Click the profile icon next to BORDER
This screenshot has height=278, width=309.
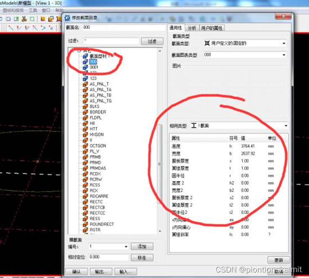(85, 112)
